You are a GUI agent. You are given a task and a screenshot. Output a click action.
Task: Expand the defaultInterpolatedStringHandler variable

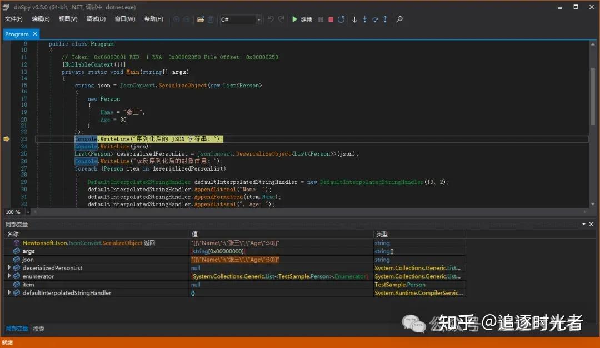[9, 292]
